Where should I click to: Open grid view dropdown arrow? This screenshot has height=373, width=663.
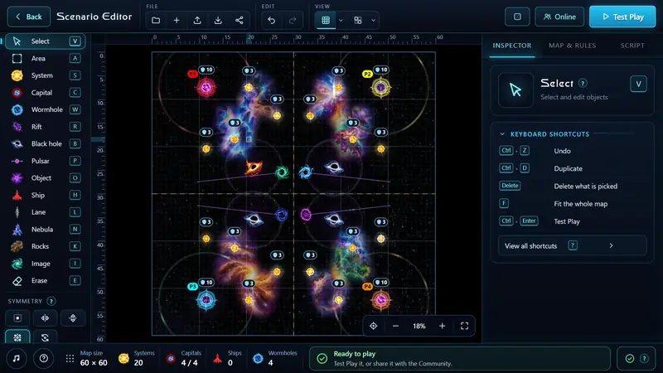click(x=341, y=20)
